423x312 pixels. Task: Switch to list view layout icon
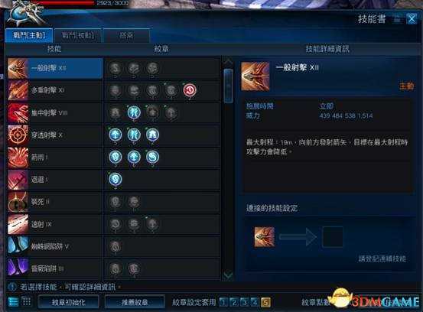pyautogui.click(x=13, y=302)
